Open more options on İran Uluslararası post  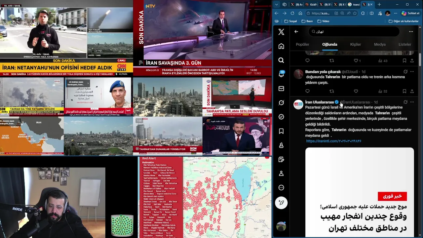412,102
